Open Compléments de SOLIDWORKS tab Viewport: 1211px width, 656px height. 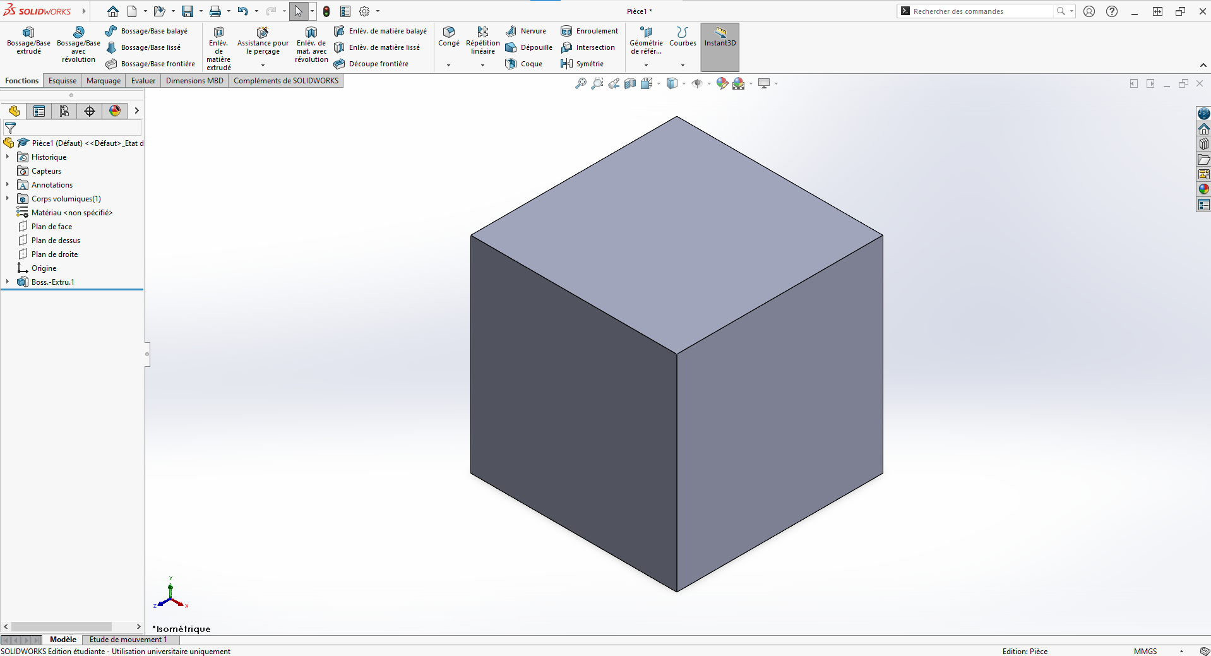pyautogui.click(x=286, y=81)
